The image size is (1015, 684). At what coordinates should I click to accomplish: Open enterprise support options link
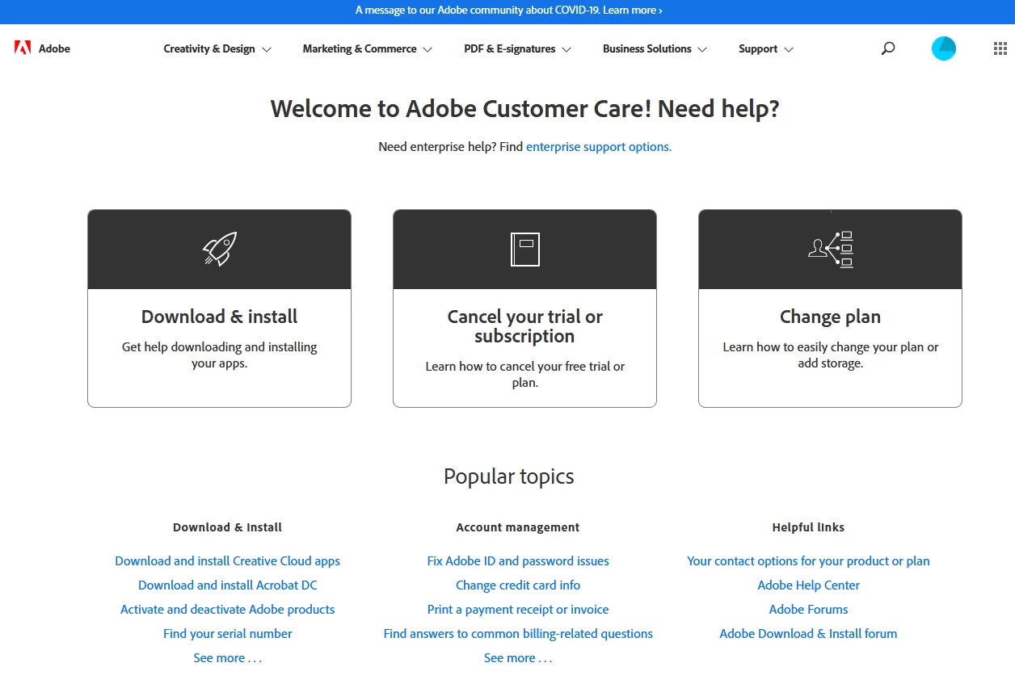599,147
